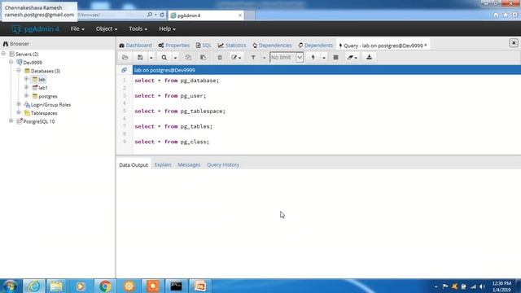
Task: Click the Copy icon in toolbar
Action: [188, 58]
